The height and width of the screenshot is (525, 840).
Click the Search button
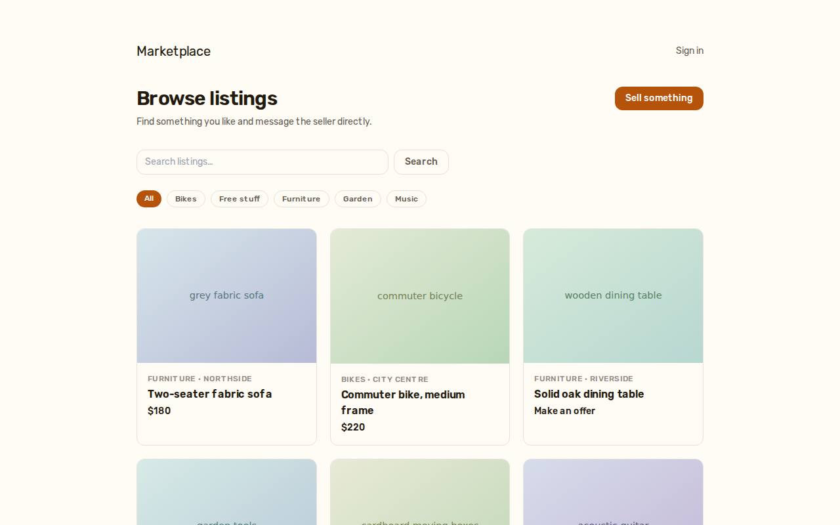pos(421,162)
